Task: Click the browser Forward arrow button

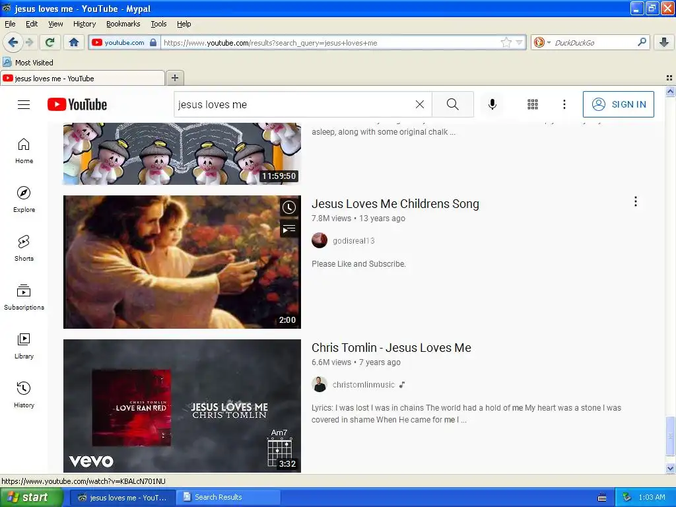Action: point(29,42)
